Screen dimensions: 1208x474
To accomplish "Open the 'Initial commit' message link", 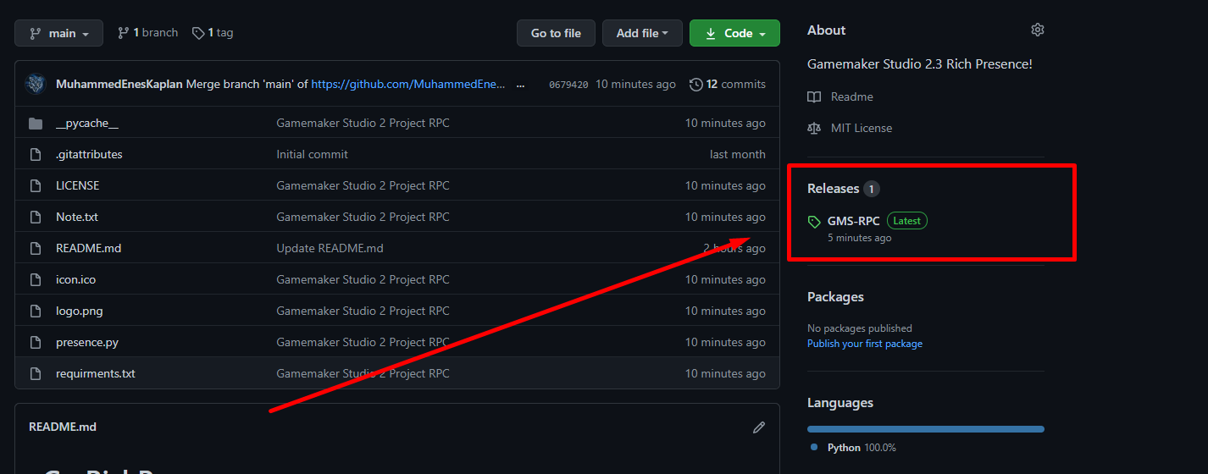I will click(x=312, y=154).
